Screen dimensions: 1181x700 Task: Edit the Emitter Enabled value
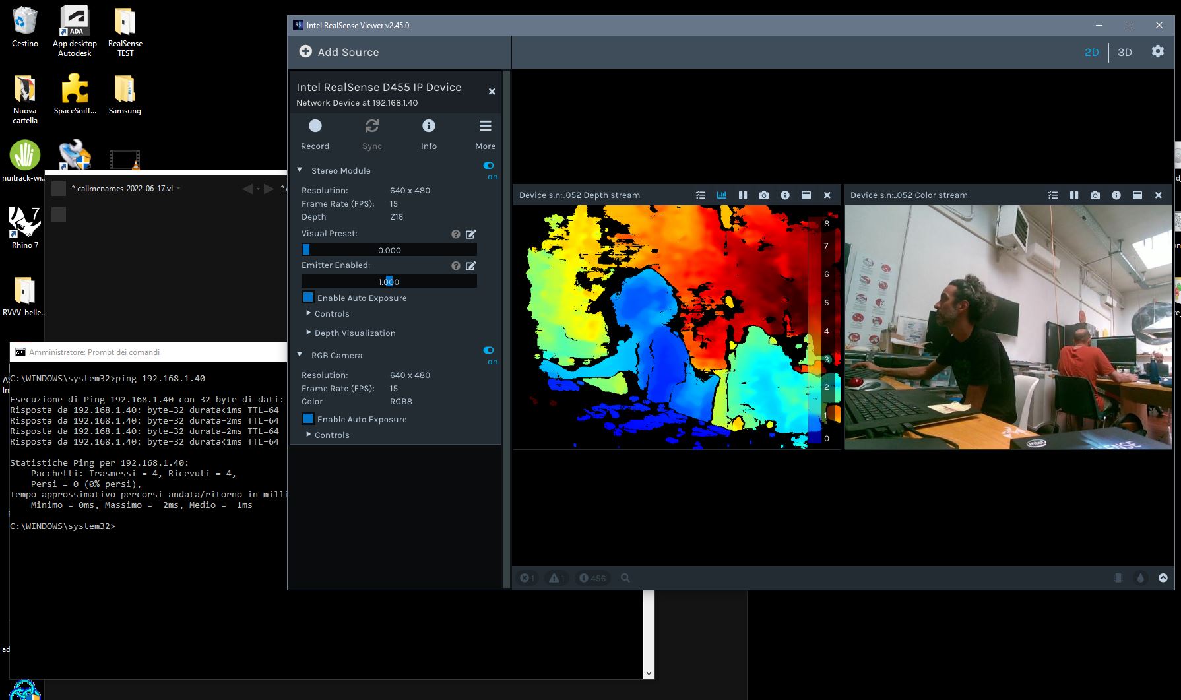tap(471, 266)
